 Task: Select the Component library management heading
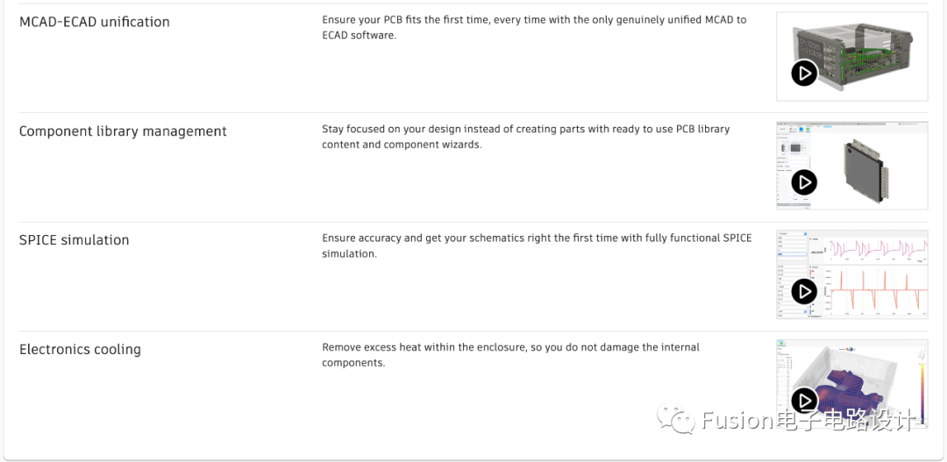pos(123,131)
